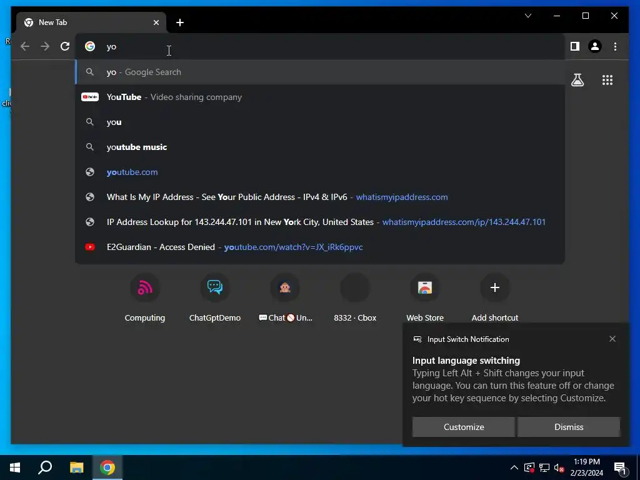Click the magnifier icon beside 'youtube music'
The width and height of the screenshot is (640, 480).
tap(90, 147)
